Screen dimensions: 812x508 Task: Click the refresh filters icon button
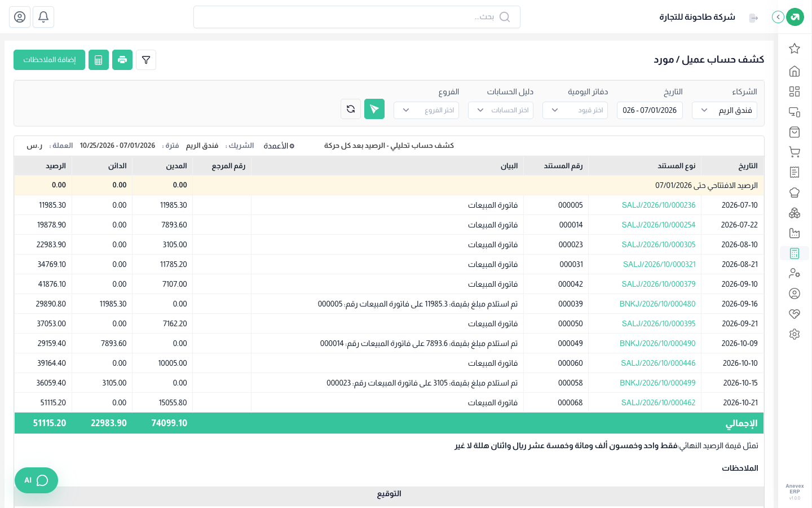pyautogui.click(x=351, y=109)
